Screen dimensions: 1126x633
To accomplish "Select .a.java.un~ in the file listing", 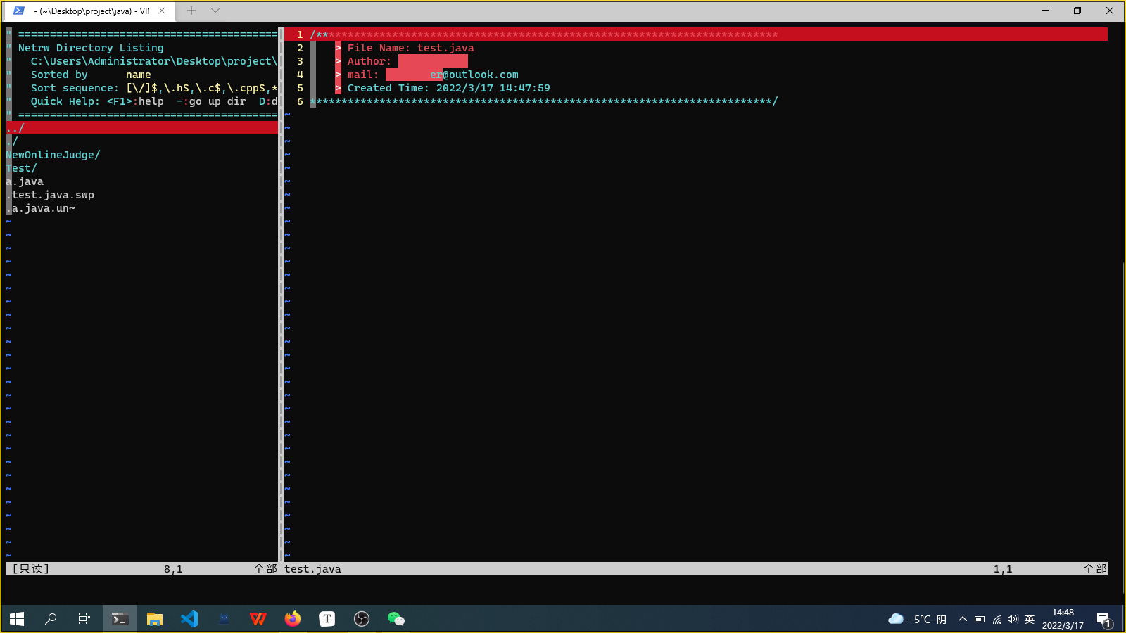I will click(x=40, y=208).
